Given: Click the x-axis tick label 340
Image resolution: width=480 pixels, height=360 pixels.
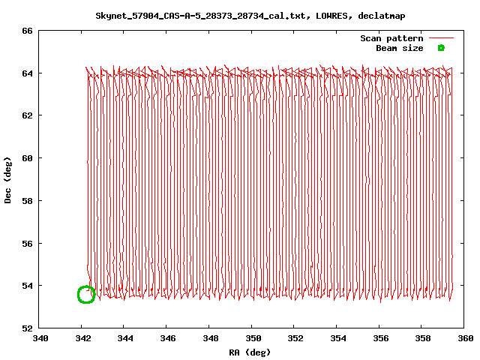Looking at the screenshot, I should tap(40, 338).
